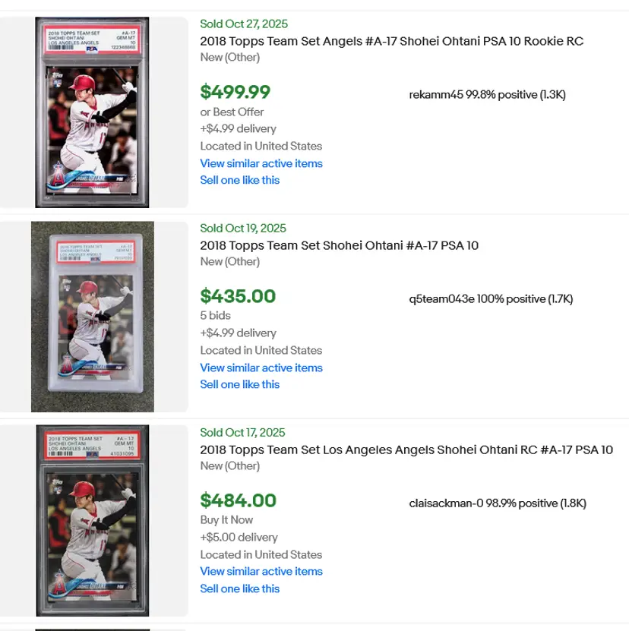Screen dimensions: 629x631
Task: Open seller q5team043e feedback info
Action: [x=491, y=299]
